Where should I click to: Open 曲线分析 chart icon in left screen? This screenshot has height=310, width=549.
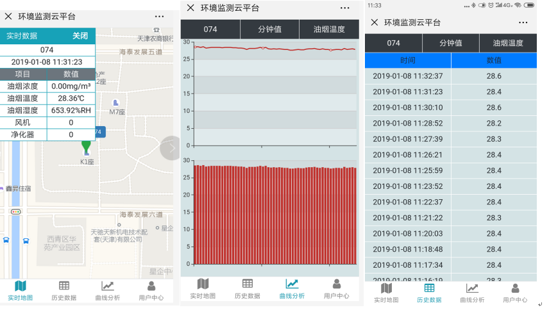[x=108, y=286]
